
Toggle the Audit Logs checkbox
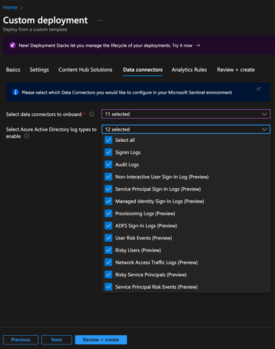point(108,165)
